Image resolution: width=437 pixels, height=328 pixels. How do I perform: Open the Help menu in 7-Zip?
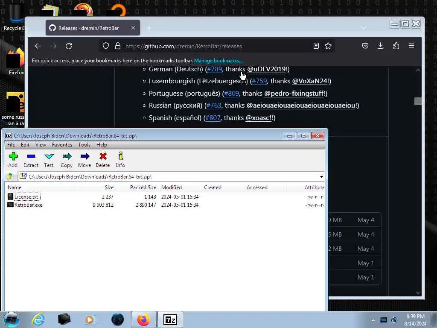(102, 145)
